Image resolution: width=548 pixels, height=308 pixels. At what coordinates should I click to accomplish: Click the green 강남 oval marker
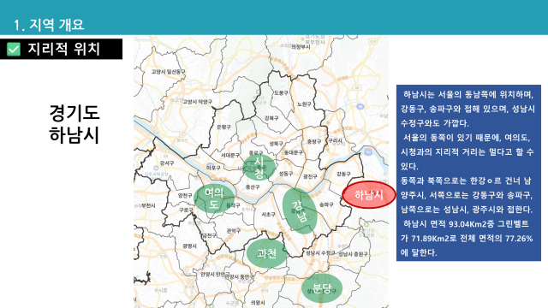[x=300, y=211]
